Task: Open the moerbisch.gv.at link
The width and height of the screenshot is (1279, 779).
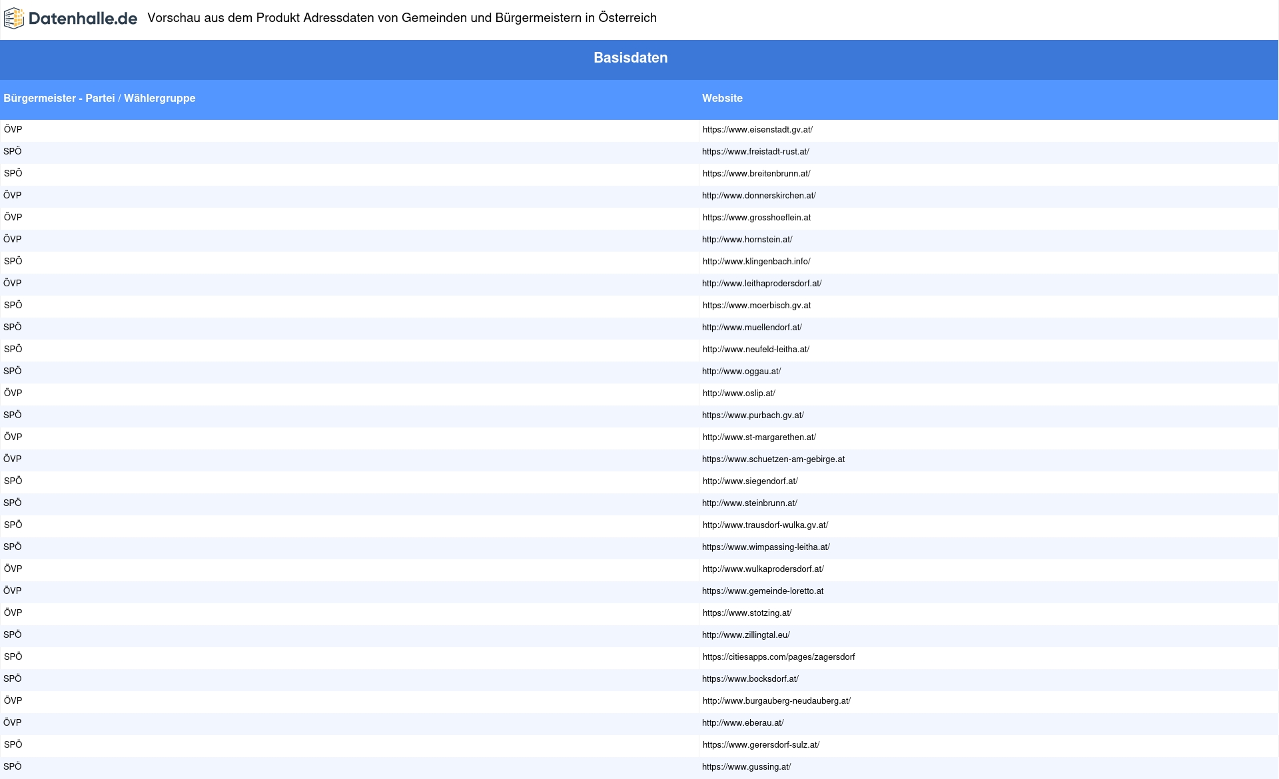Action: [756, 306]
